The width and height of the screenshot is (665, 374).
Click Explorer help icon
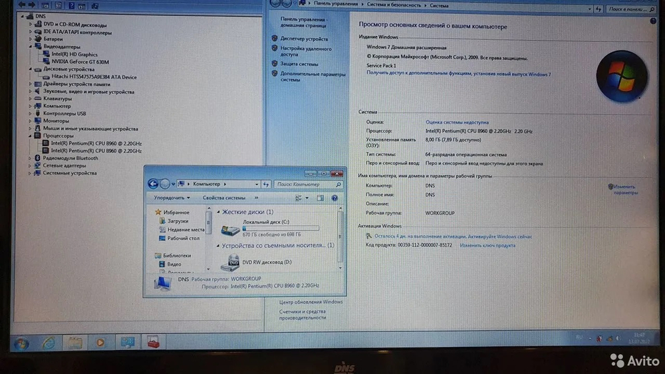tap(334, 198)
